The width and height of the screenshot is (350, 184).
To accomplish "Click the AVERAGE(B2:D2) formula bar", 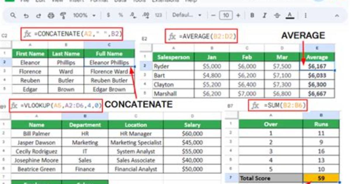I will [201, 36].
